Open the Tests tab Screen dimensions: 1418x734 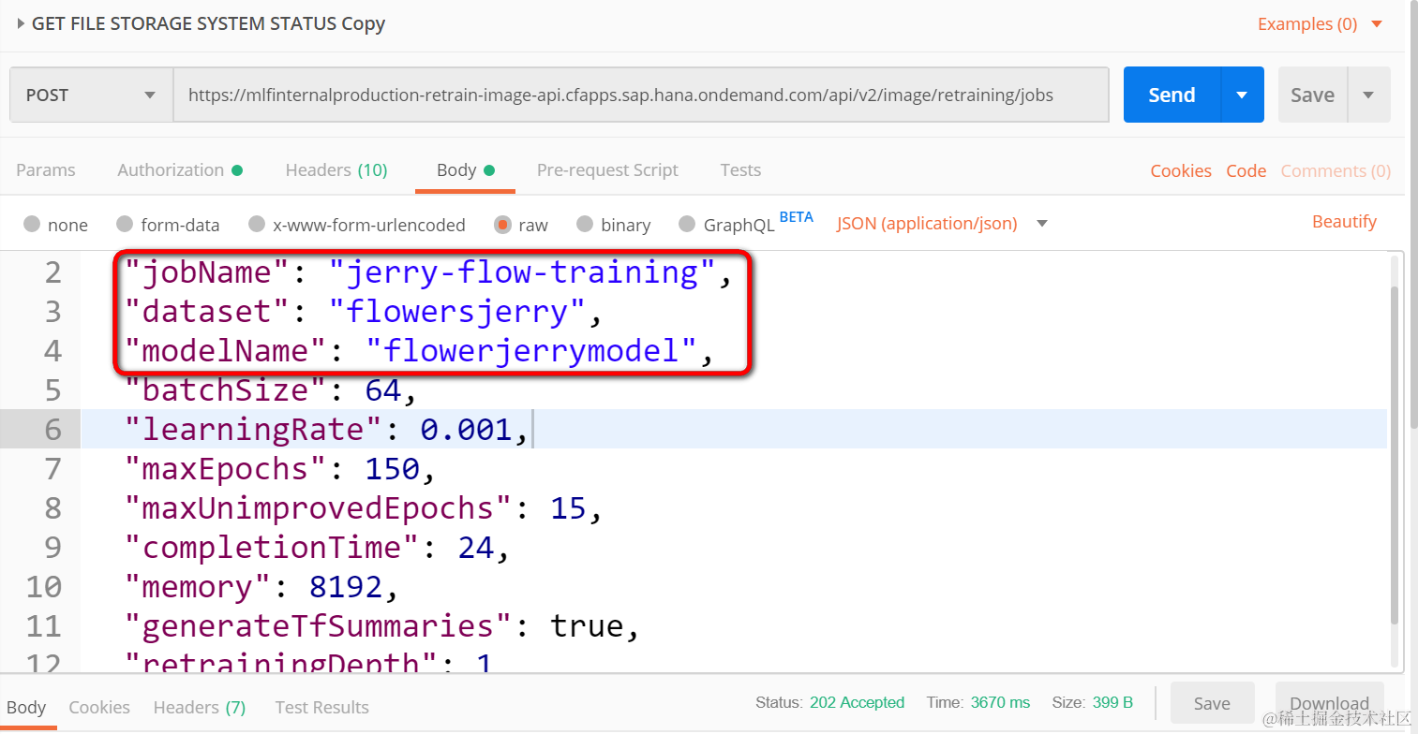point(740,170)
